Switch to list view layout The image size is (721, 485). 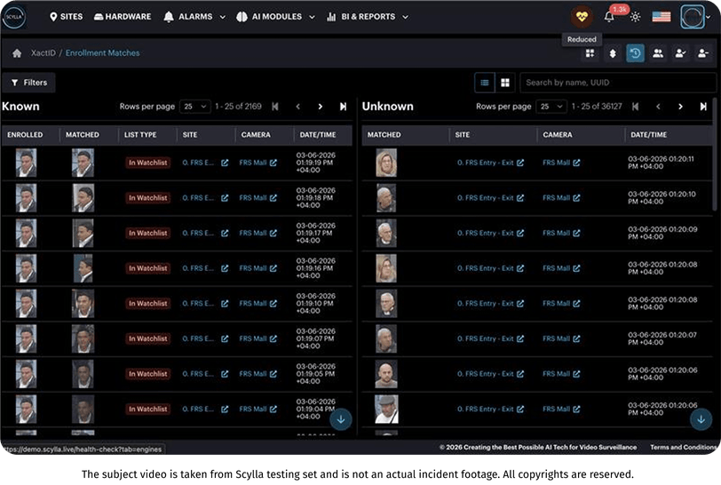click(x=485, y=83)
